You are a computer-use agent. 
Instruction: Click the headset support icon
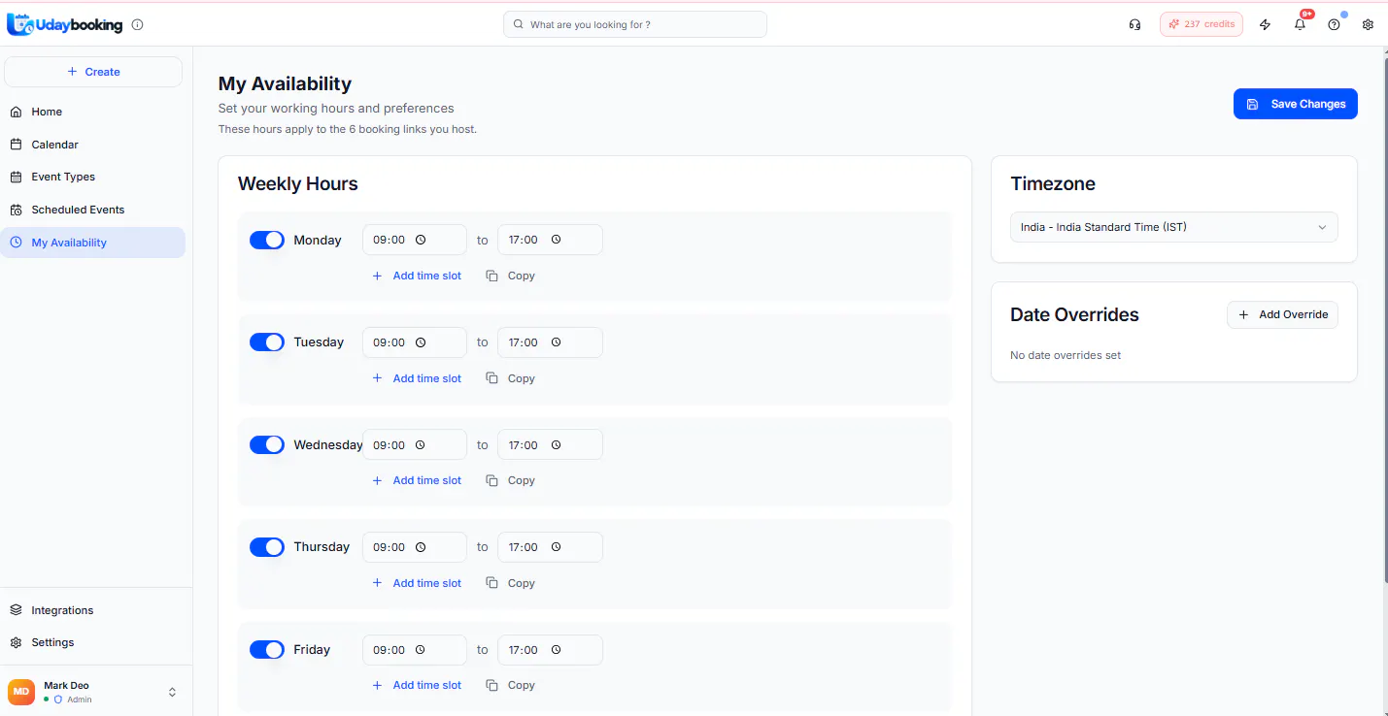click(x=1134, y=24)
